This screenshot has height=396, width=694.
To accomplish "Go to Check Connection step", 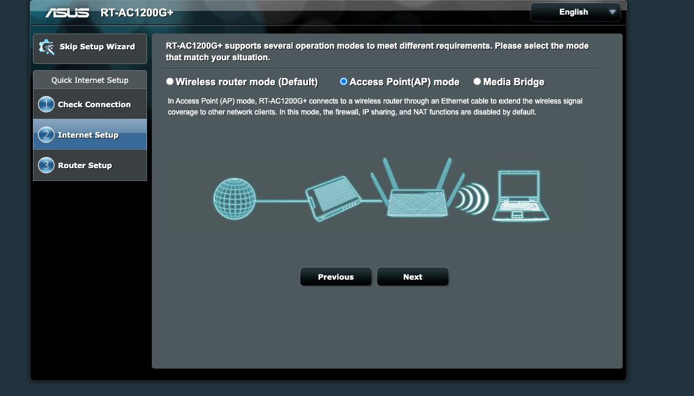I will 90,104.
